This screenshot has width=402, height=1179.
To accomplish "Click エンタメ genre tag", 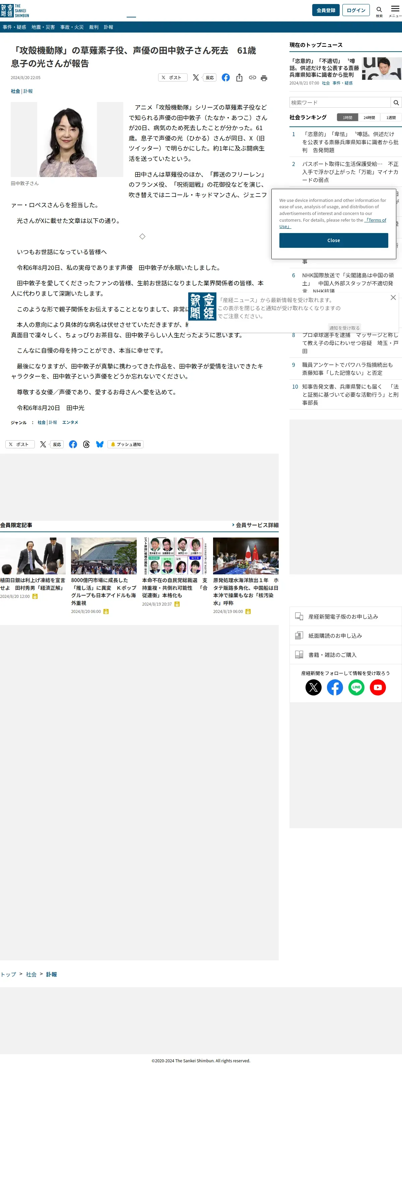I will [70, 423].
